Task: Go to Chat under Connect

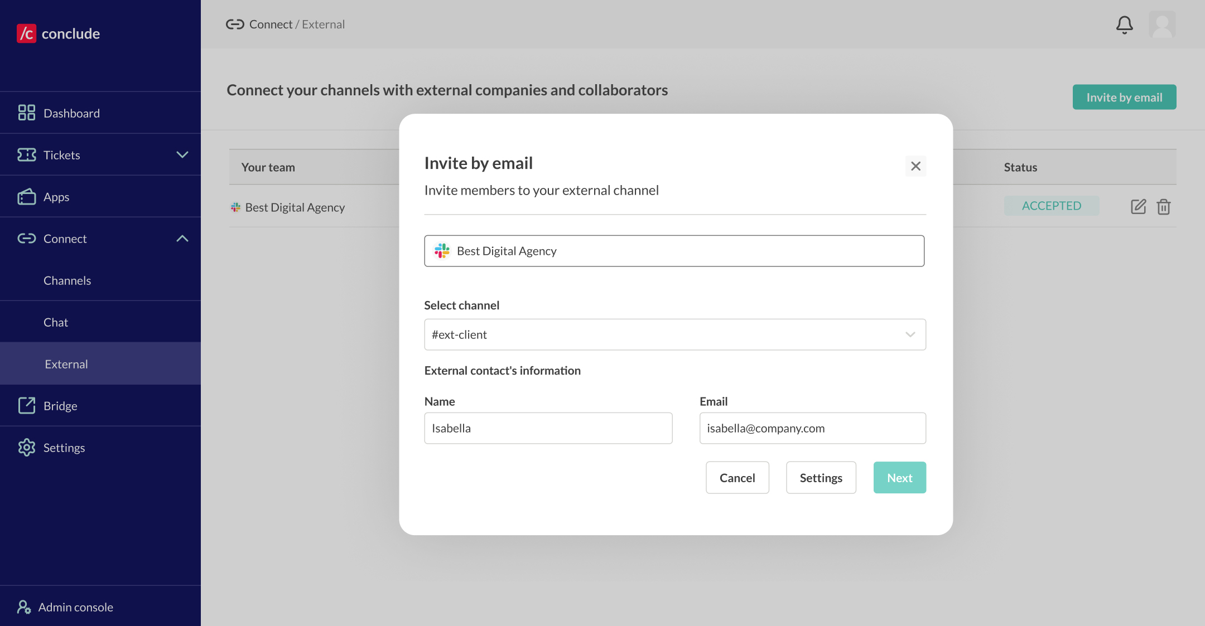Action: 100,322
